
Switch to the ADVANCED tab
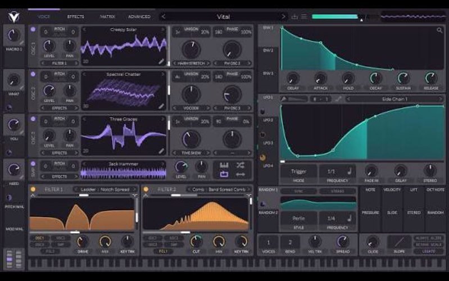[x=139, y=17]
